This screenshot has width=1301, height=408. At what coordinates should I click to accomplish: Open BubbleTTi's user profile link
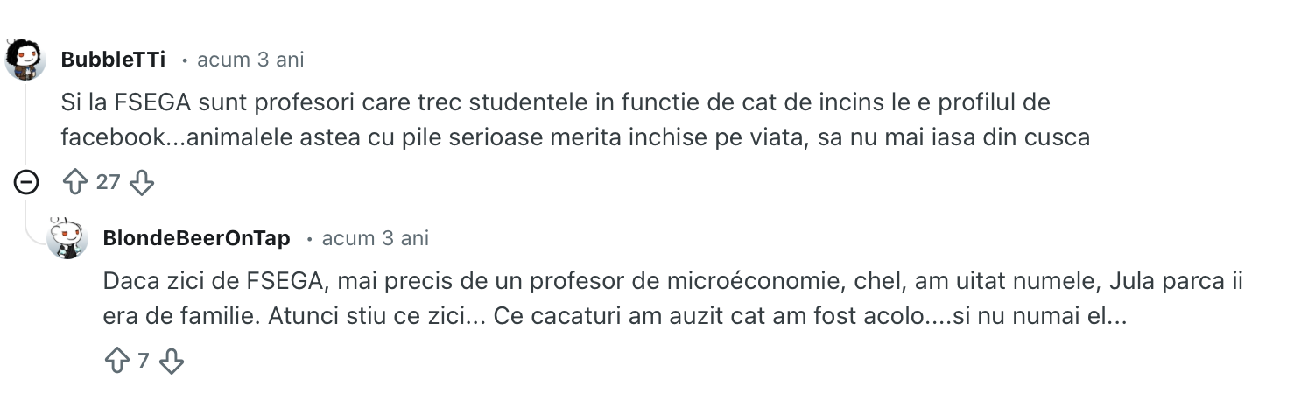113,60
